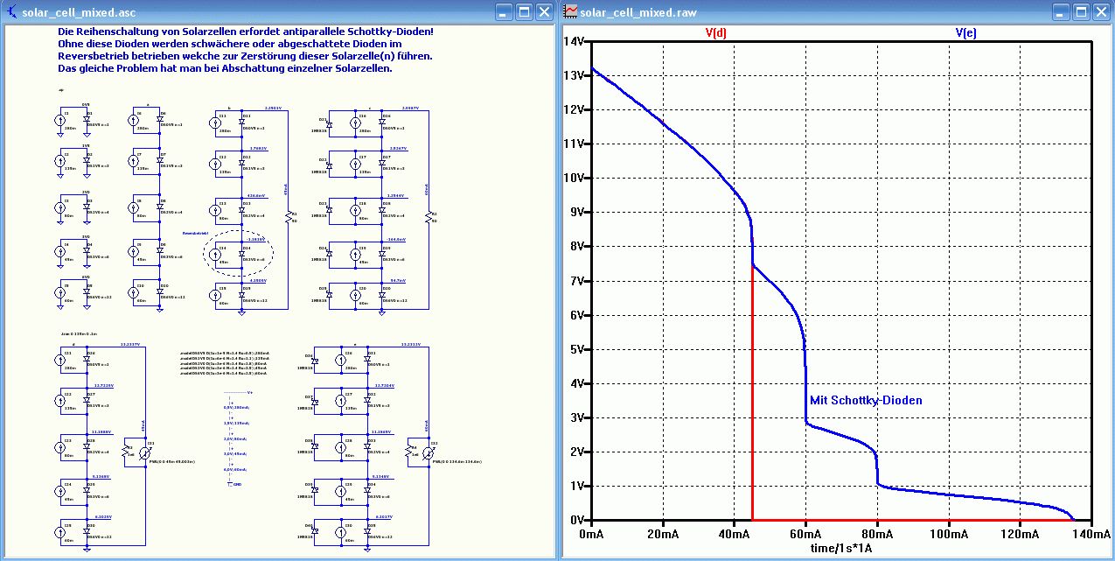This screenshot has width=1115, height=561.
Task: Minimize the solar_cell_mixed.asc window
Action: click(x=504, y=12)
